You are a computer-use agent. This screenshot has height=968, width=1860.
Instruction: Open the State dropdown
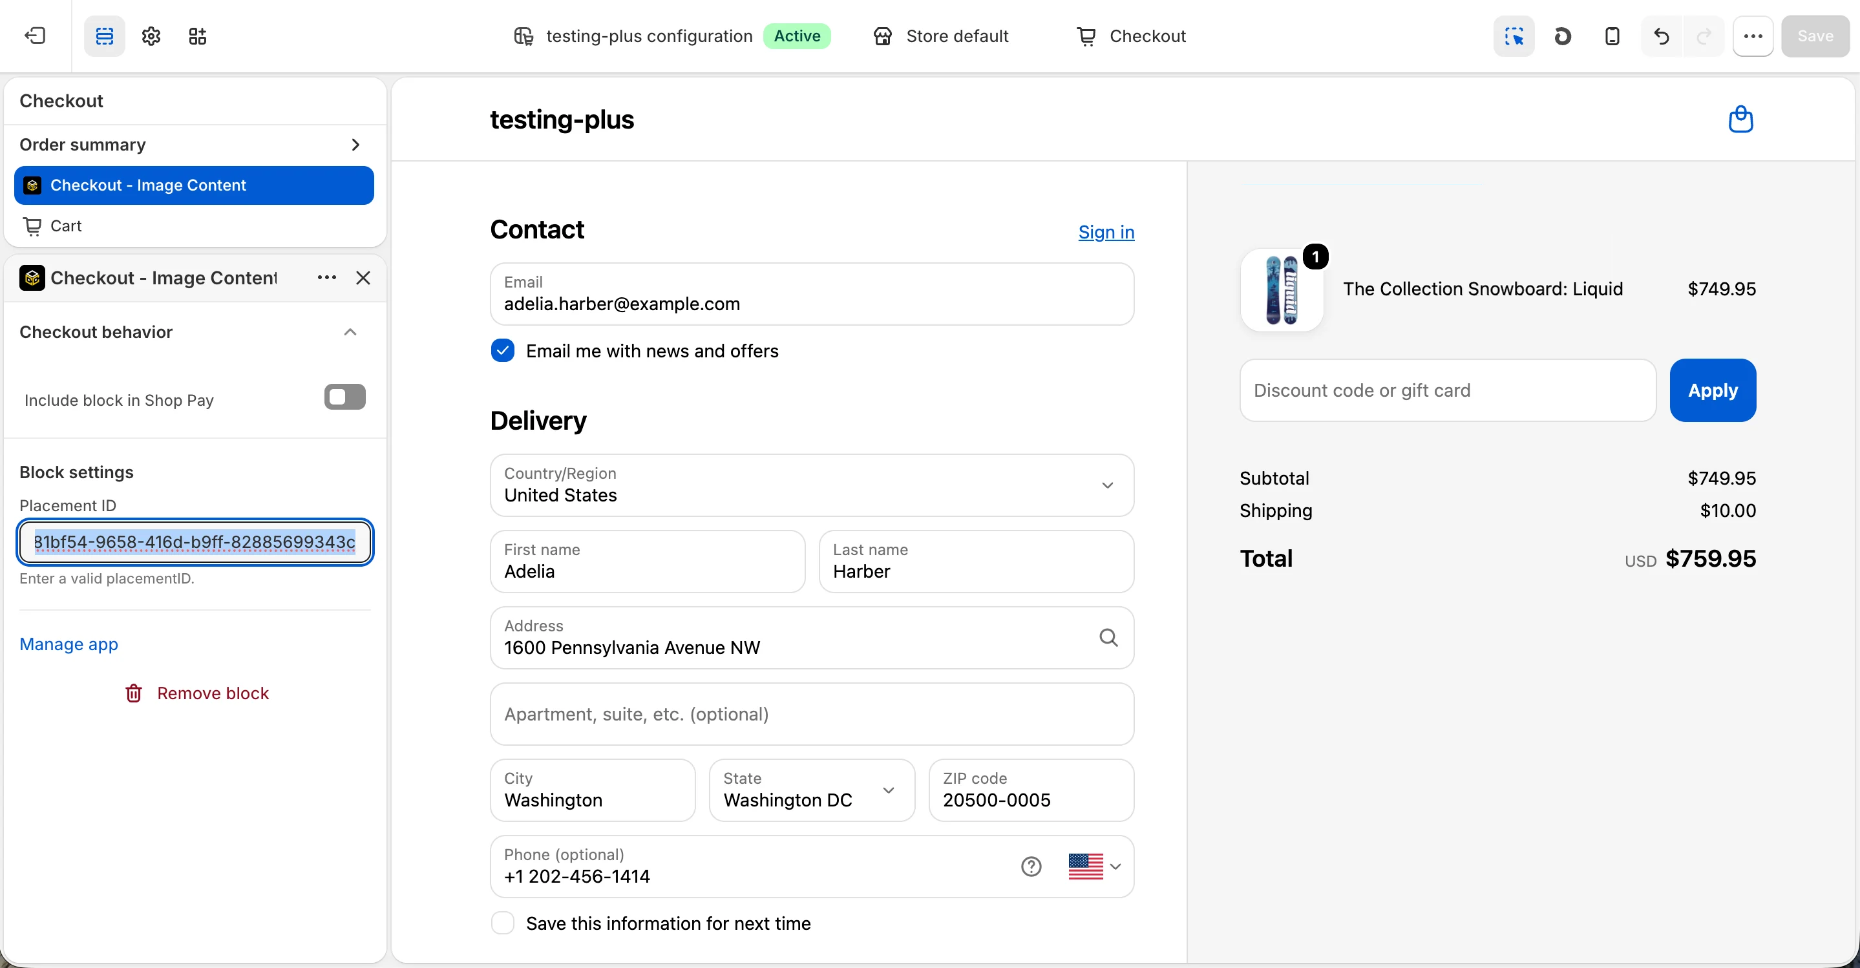coord(812,790)
